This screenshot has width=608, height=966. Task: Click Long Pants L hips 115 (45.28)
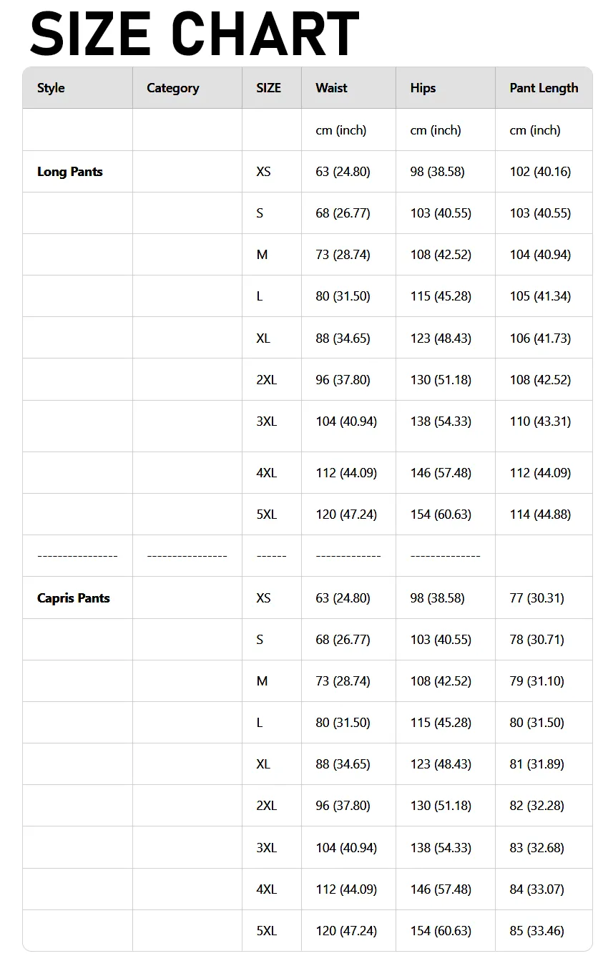coord(441,296)
